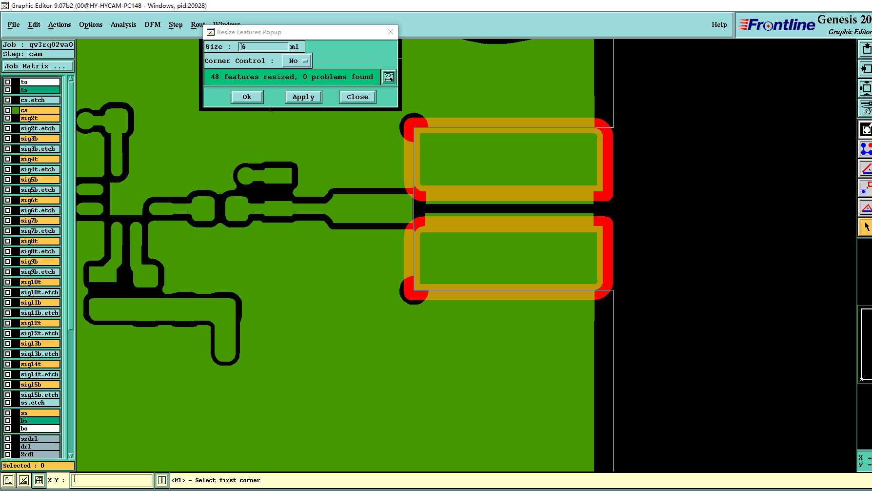This screenshot has width=872, height=491.
Task: Select the 'sig12t.etch' layer name
Action: pyautogui.click(x=40, y=333)
